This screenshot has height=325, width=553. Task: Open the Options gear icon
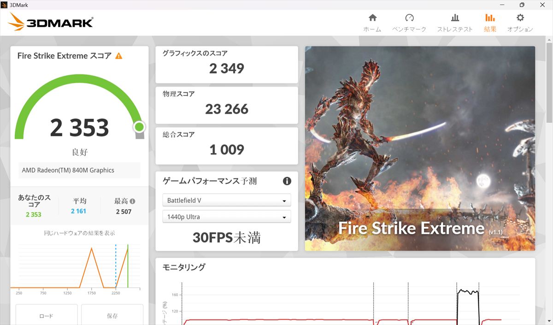coord(520,18)
